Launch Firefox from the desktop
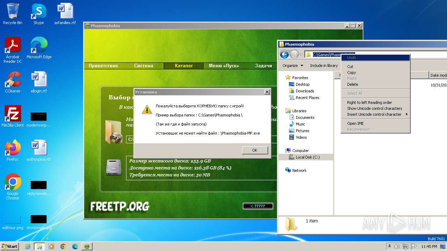The width and height of the screenshot is (447, 251). [13, 151]
